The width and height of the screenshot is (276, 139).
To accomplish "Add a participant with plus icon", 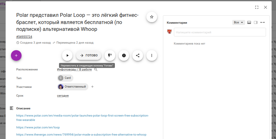I will [x=92, y=87].
